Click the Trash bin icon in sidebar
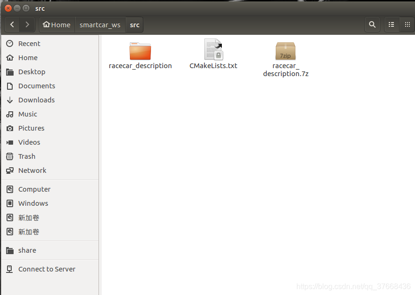 click(10, 156)
